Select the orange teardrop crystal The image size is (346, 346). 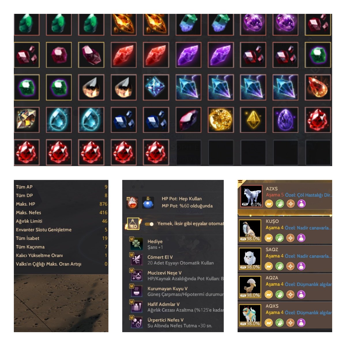[317, 87]
